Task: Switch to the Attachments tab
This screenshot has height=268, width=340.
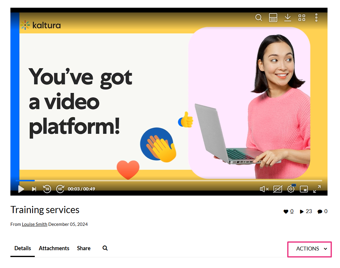Action: pyautogui.click(x=54, y=248)
